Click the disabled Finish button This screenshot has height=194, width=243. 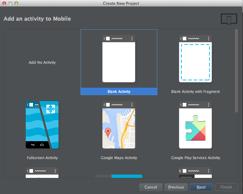tap(226, 187)
